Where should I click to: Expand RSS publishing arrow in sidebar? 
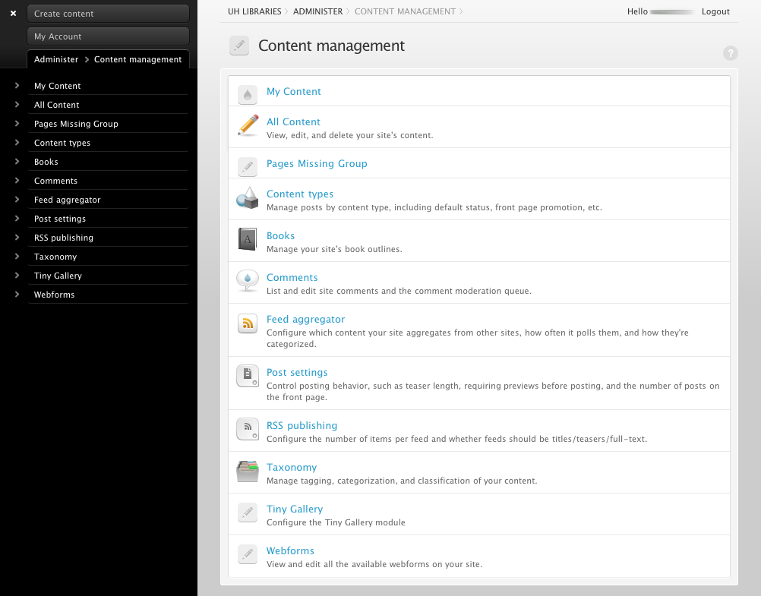tap(17, 237)
